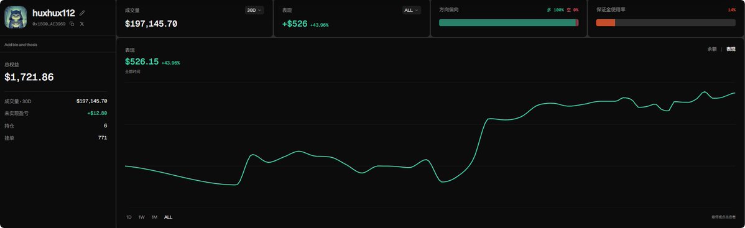Click the huxhux112 username
This screenshot has width=745, height=228.
53,13
